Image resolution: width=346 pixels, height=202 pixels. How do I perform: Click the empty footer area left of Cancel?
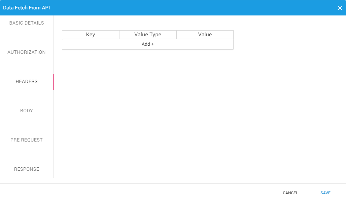click(135, 193)
